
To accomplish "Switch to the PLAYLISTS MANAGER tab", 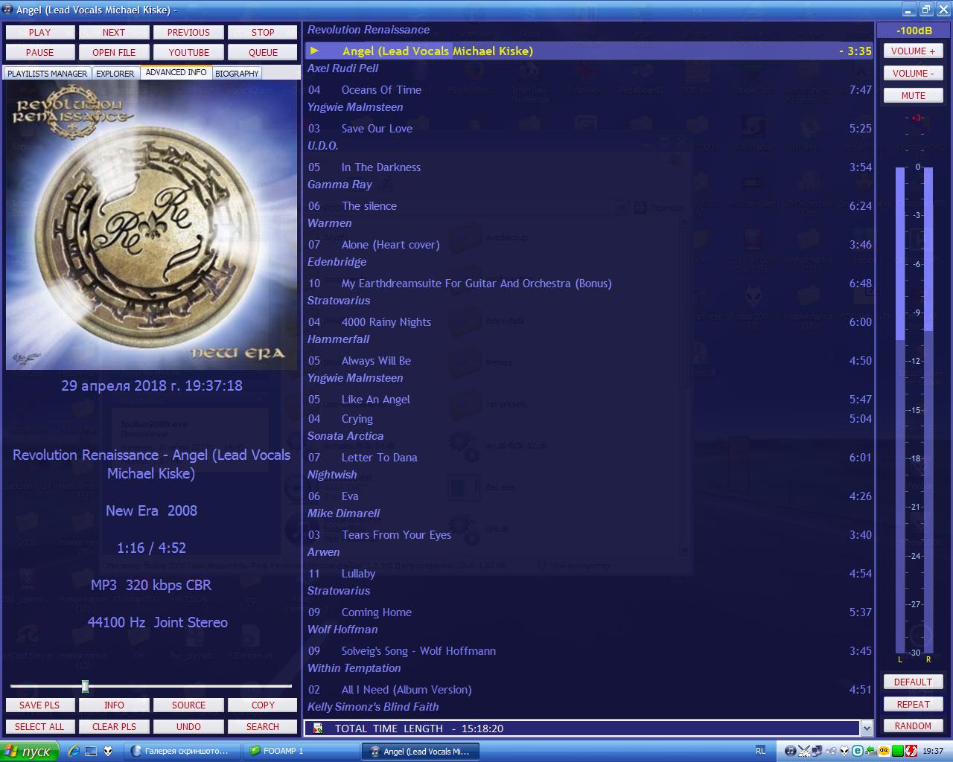I will [x=48, y=74].
